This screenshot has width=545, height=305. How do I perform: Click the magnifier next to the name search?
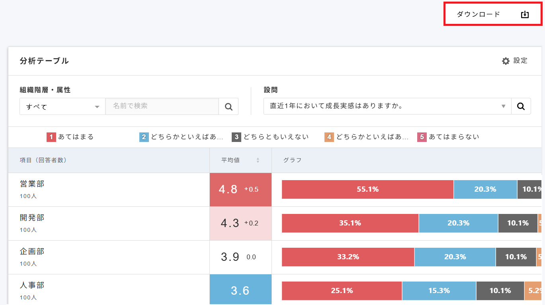[228, 106]
